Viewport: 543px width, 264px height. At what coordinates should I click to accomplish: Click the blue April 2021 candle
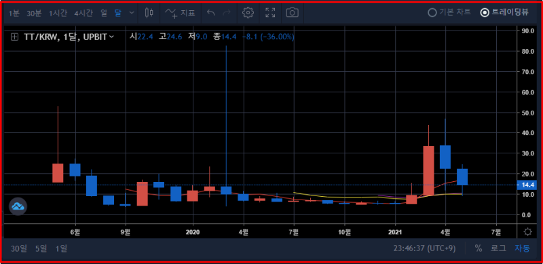[x=445, y=157]
